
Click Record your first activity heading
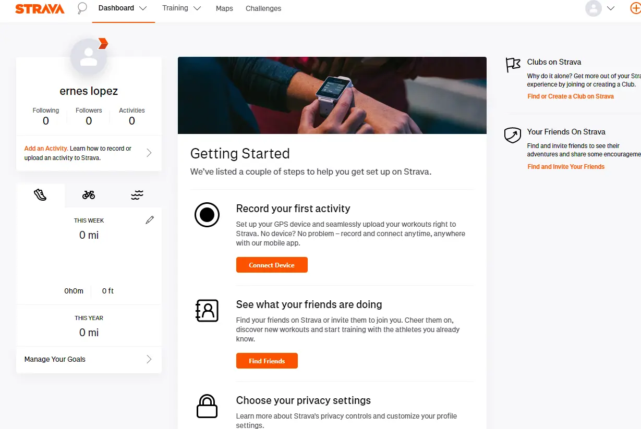pyautogui.click(x=293, y=209)
